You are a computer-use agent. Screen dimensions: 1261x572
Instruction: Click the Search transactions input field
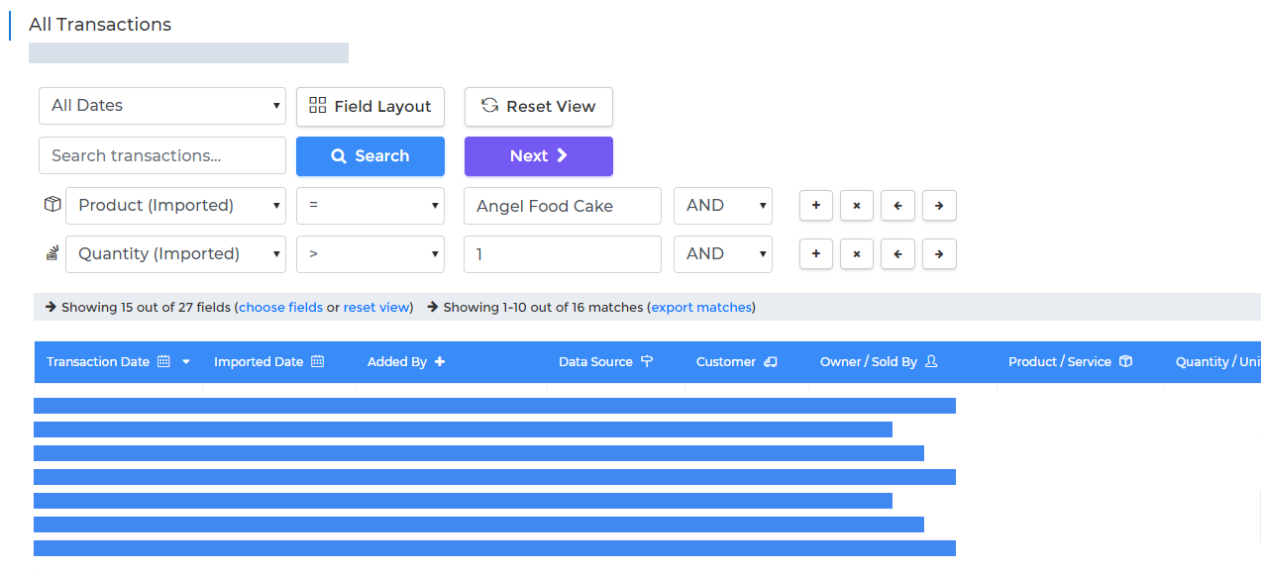(162, 155)
